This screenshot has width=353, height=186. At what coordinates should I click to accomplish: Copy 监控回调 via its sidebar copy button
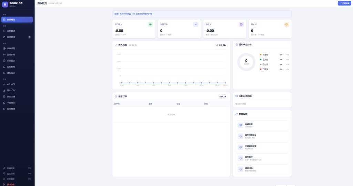(x=30, y=174)
